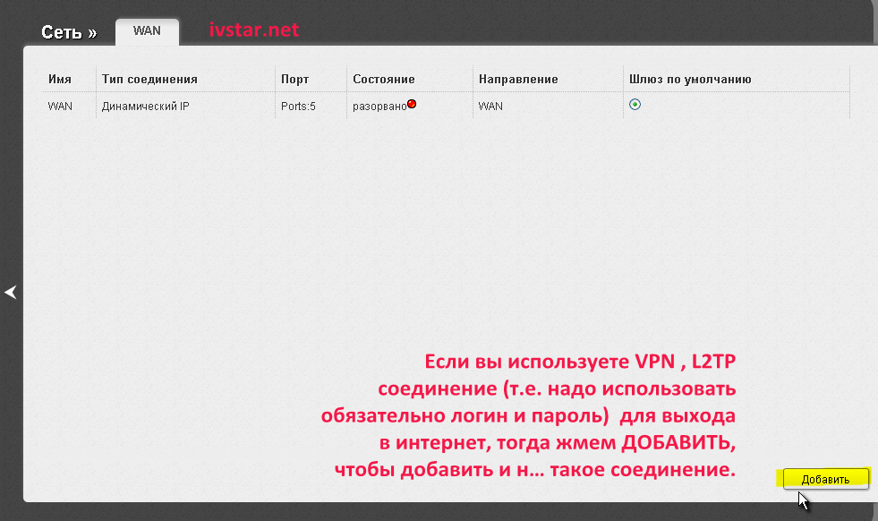
Task: Collapse the side panel with left arrow
Action: (11, 292)
